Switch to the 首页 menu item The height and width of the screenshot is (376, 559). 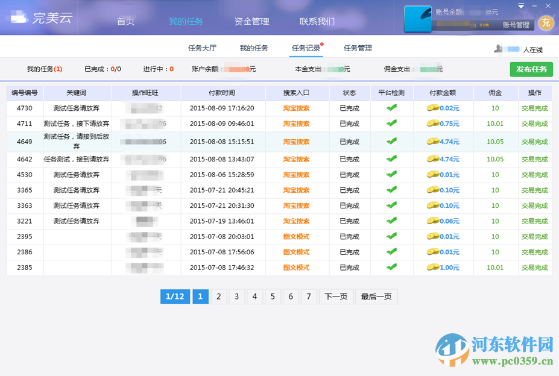click(125, 22)
